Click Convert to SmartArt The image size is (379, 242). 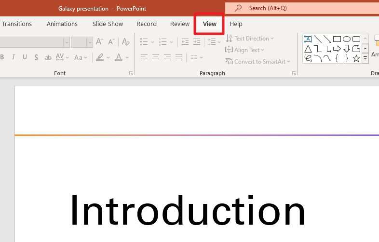[257, 62]
